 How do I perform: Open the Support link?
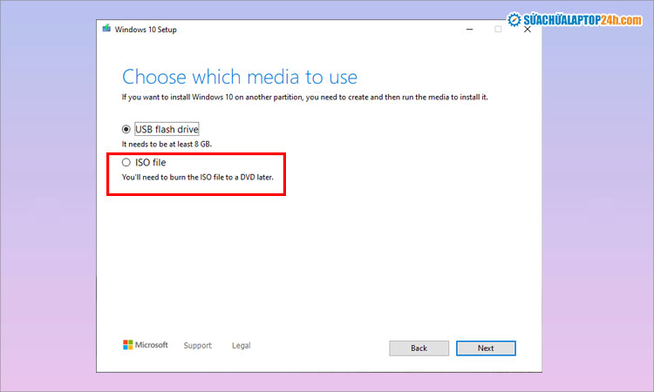[x=197, y=346]
